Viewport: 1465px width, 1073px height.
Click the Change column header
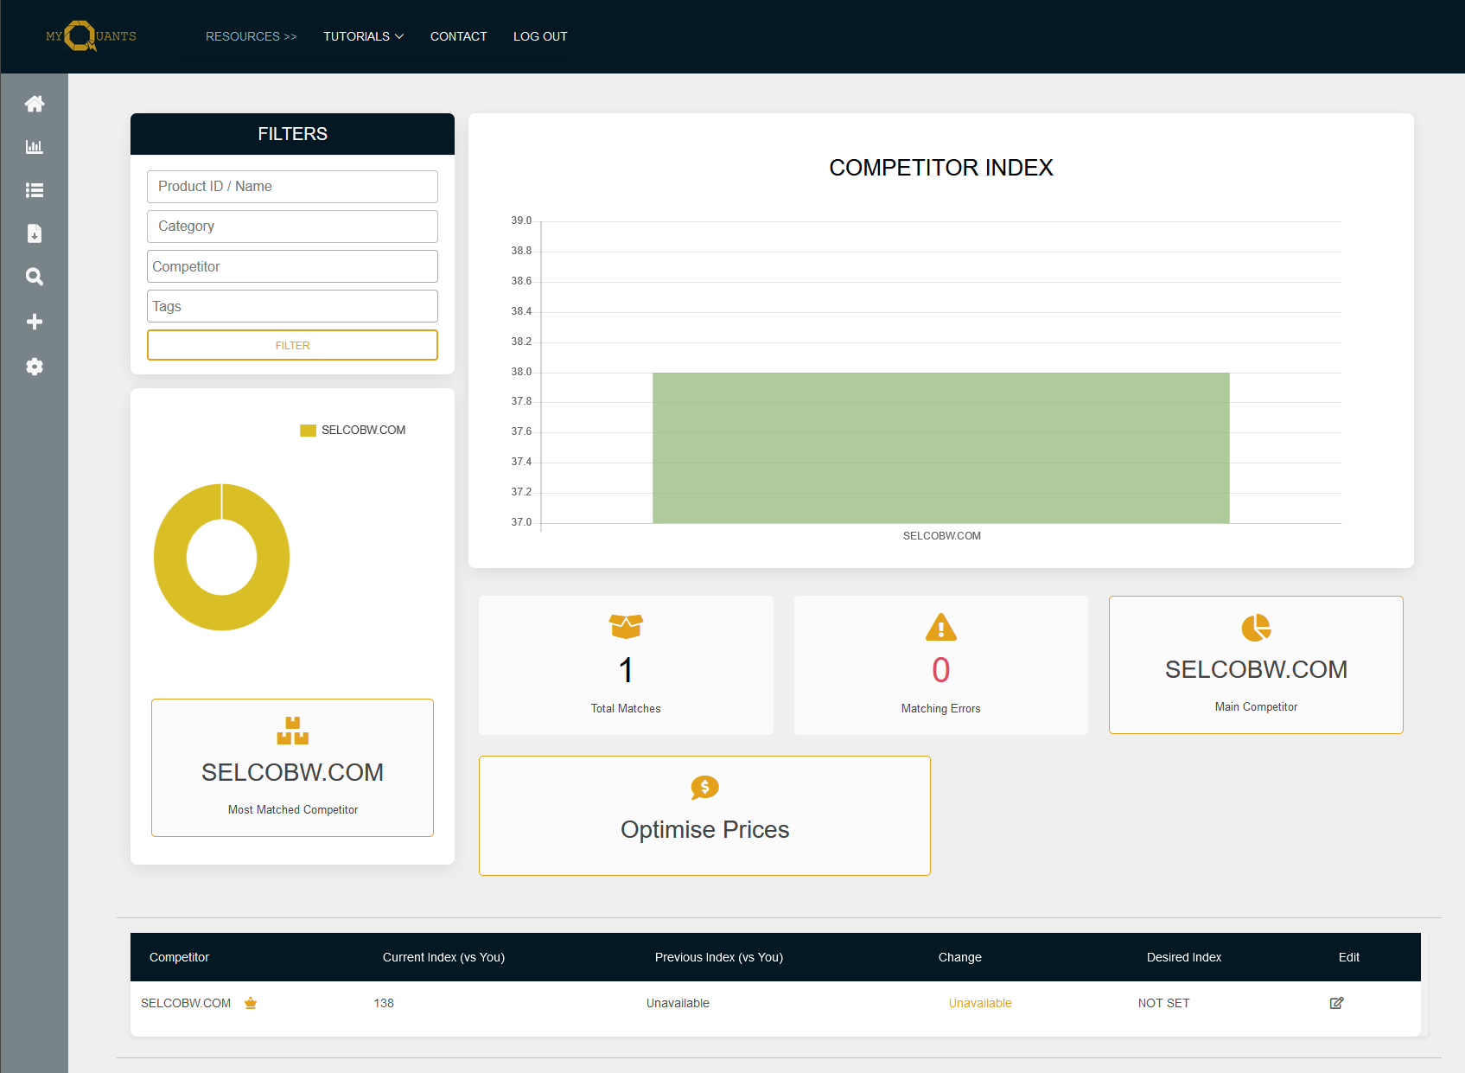(x=960, y=957)
